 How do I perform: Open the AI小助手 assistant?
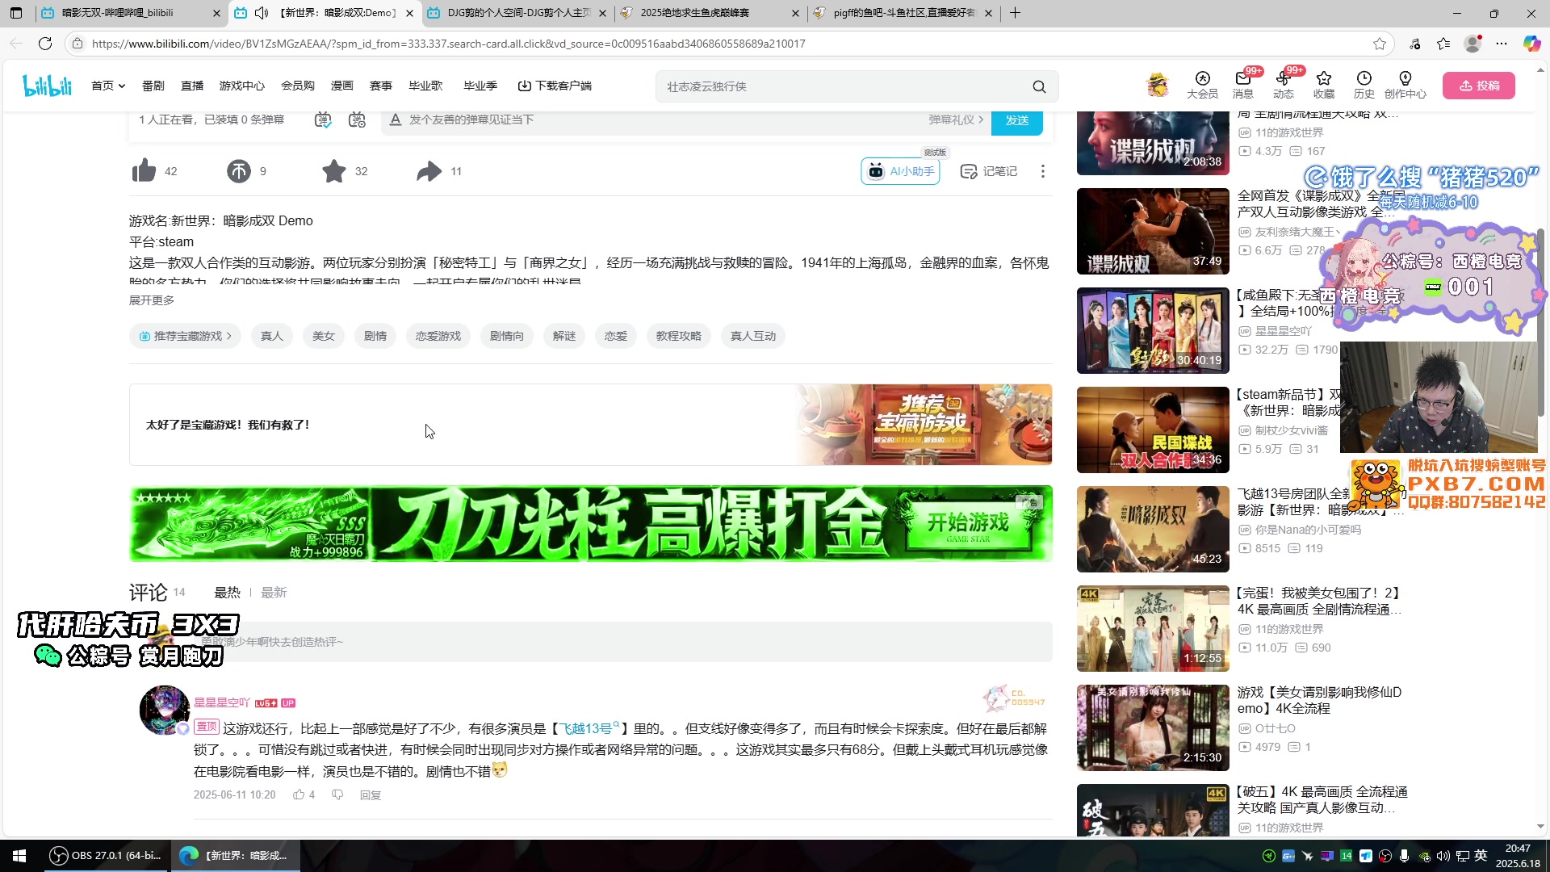(x=901, y=171)
